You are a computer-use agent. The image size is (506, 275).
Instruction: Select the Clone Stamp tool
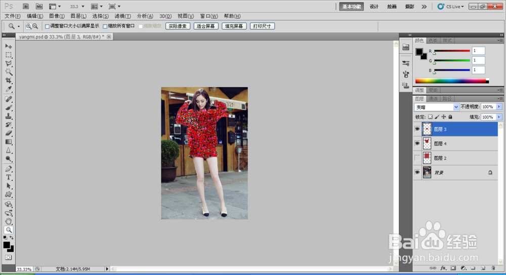point(9,116)
